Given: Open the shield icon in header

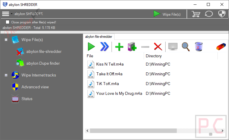Looking at the screenshot, I should coord(222,14).
